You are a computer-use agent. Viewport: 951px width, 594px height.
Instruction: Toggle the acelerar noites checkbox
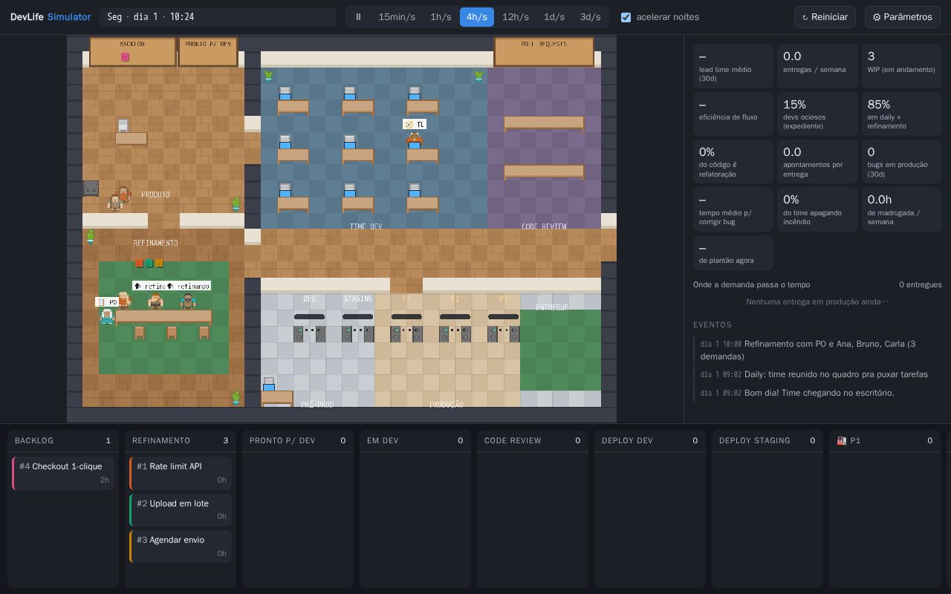[x=626, y=17]
